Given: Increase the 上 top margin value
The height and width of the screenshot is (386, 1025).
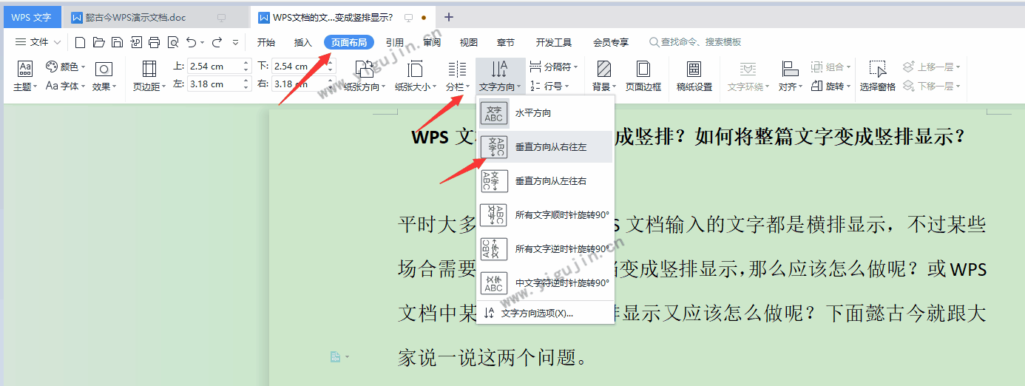Looking at the screenshot, I should (247, 62).
